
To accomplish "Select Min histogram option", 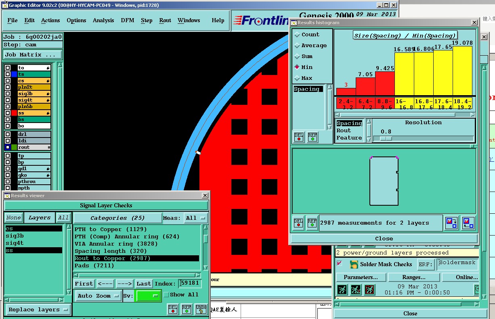I will tap(297, 67).
